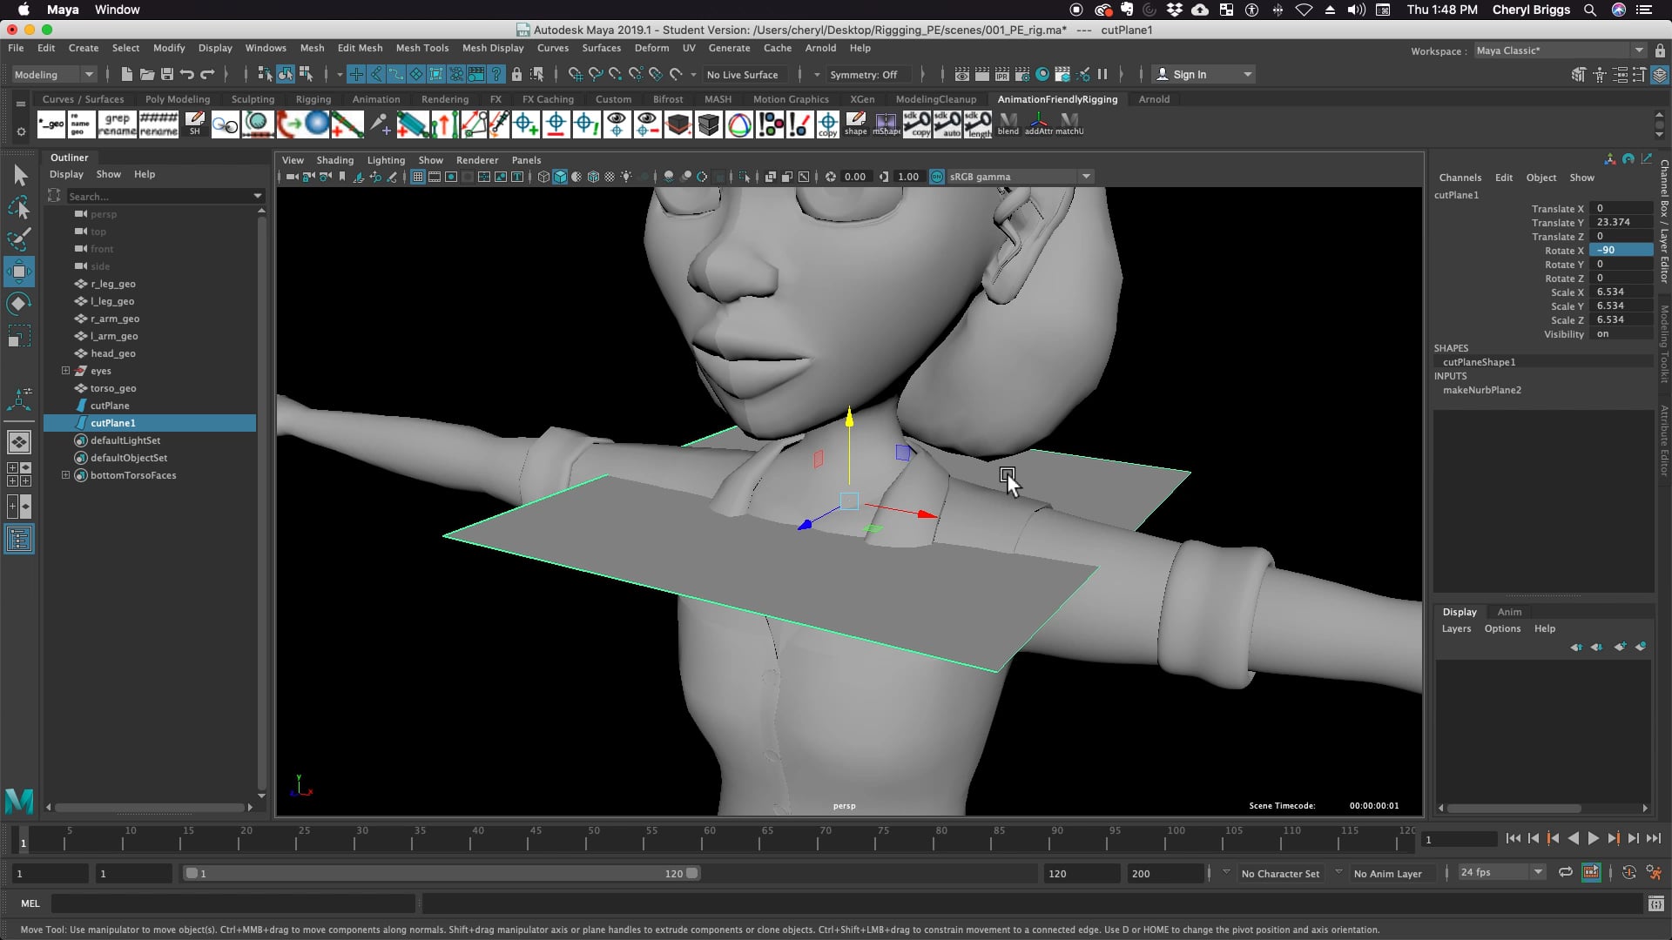This screenshot has height=940, width=1672.
Task: Activate the Move tool in toolbox
Action: click(19, 272)
